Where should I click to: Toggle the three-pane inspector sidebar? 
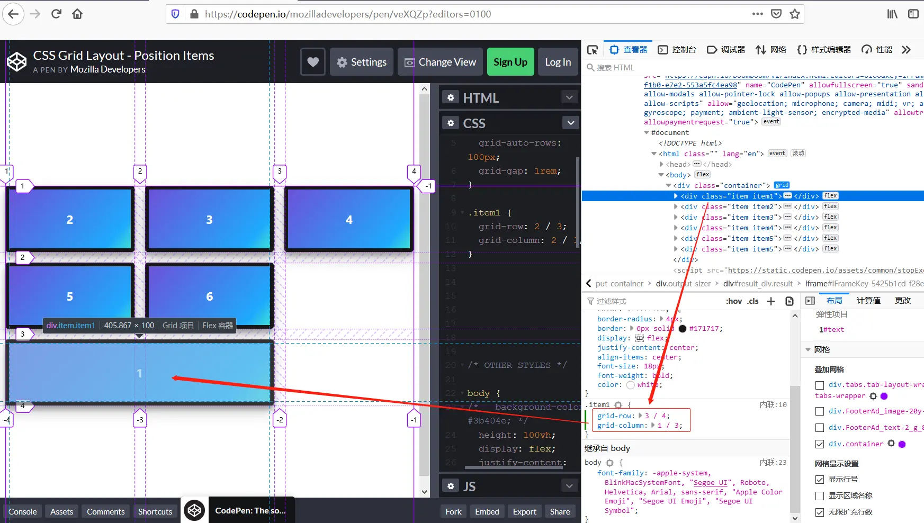[810, 301]
